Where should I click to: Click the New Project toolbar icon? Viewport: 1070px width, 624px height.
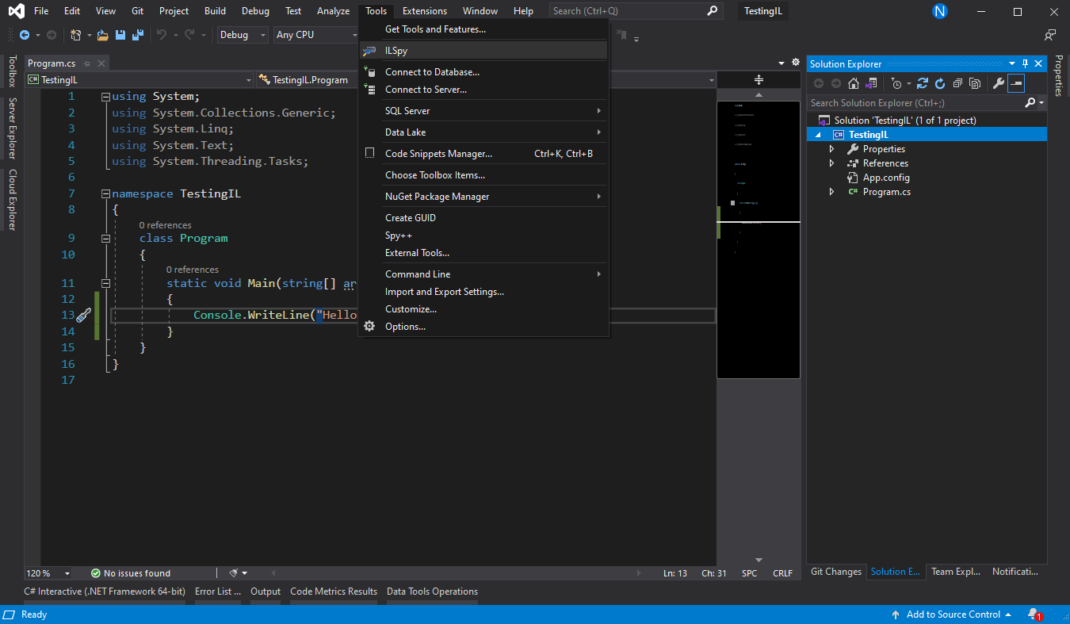point(75,35)
